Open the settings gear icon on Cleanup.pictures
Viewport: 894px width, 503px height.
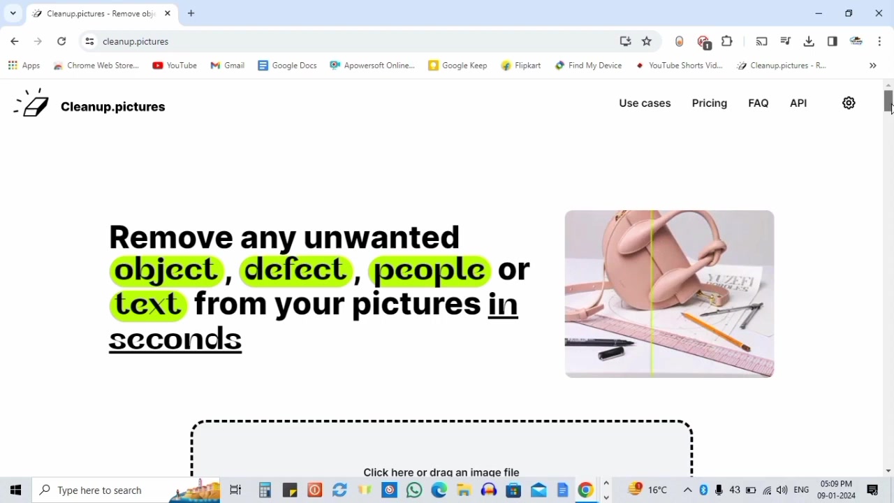pos(849,103)
